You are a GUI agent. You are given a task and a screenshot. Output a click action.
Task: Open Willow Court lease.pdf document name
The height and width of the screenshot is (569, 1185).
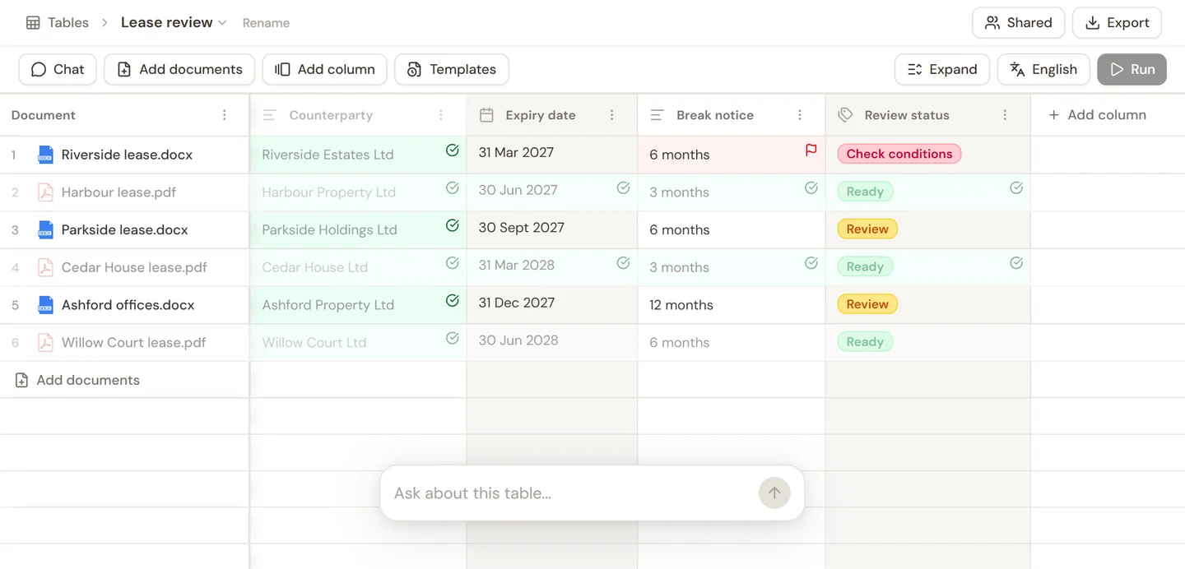tap(134, 343)
